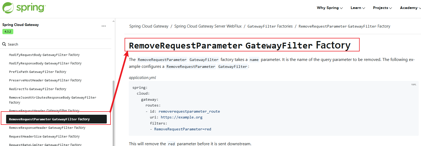Viewport: 421px width, 146px height.
Task: Open PrefixPath GatewayFilter Factory page
Action: click(x=37, y=72)
